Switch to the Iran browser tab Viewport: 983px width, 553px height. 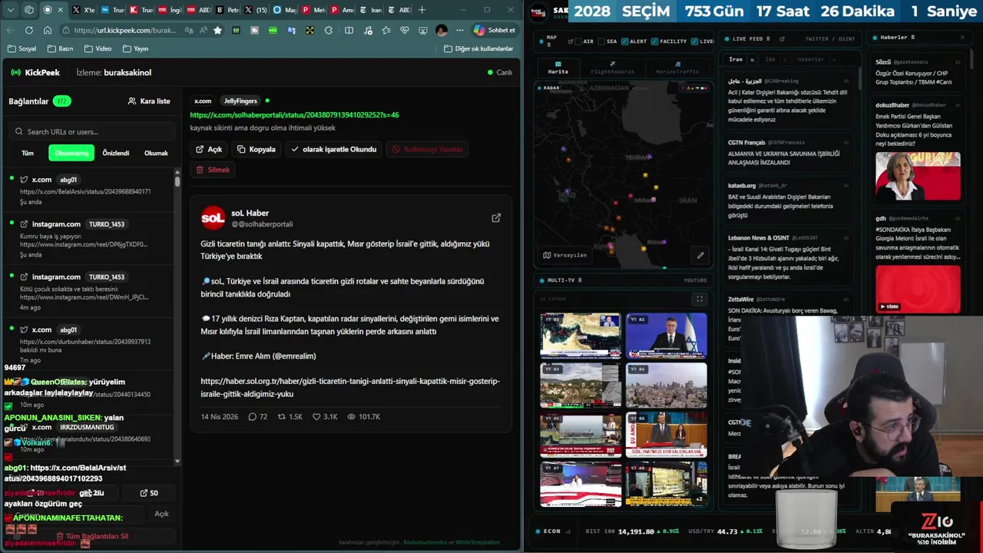point(370,10)
